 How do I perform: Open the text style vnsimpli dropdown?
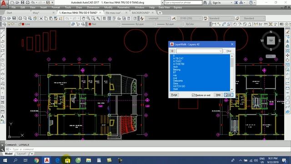157,18
